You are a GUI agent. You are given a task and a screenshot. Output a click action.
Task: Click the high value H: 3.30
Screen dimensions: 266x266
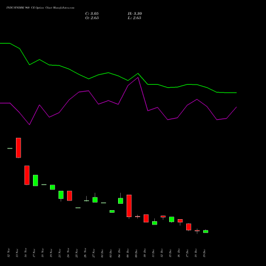coord(135,14)
